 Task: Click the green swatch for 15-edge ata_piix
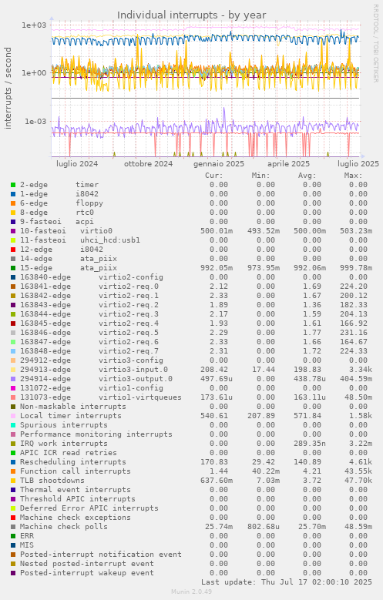(x=13, y=268)
